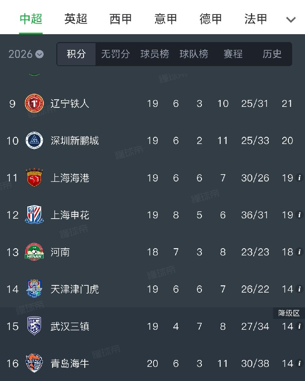This screenshot has width=305, height=381.
Task: Switch to the 德甲 league tab
Action: (210, 19)
